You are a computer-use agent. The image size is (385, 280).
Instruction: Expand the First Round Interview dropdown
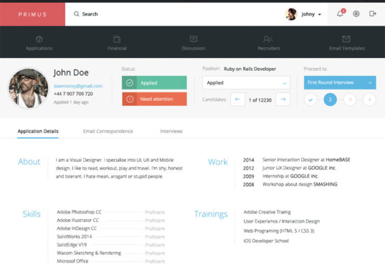point(339,83)
